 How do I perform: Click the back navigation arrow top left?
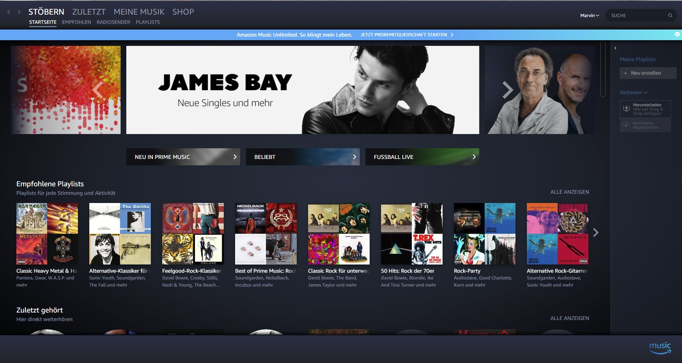coord(8,12)
